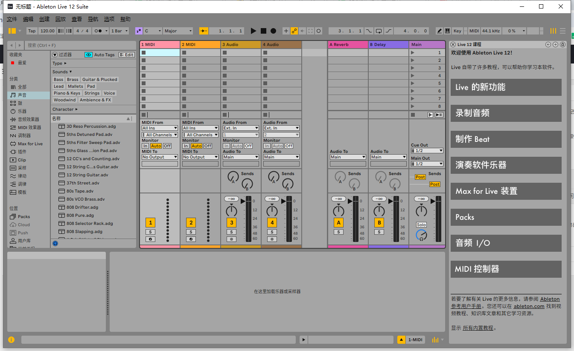Select 插件 category in browser sidebar
Screen dimensions: 574x351
click(29, 152)
